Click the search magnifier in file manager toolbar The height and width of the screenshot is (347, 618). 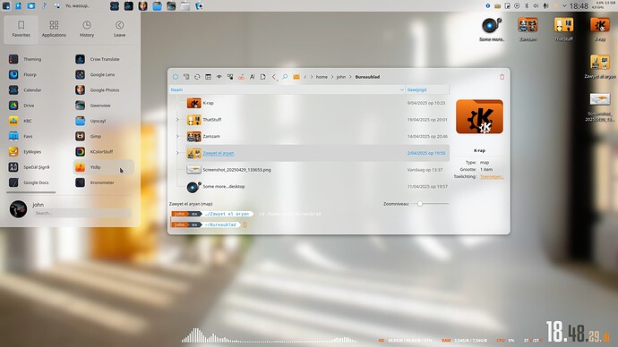coord(285,77)
